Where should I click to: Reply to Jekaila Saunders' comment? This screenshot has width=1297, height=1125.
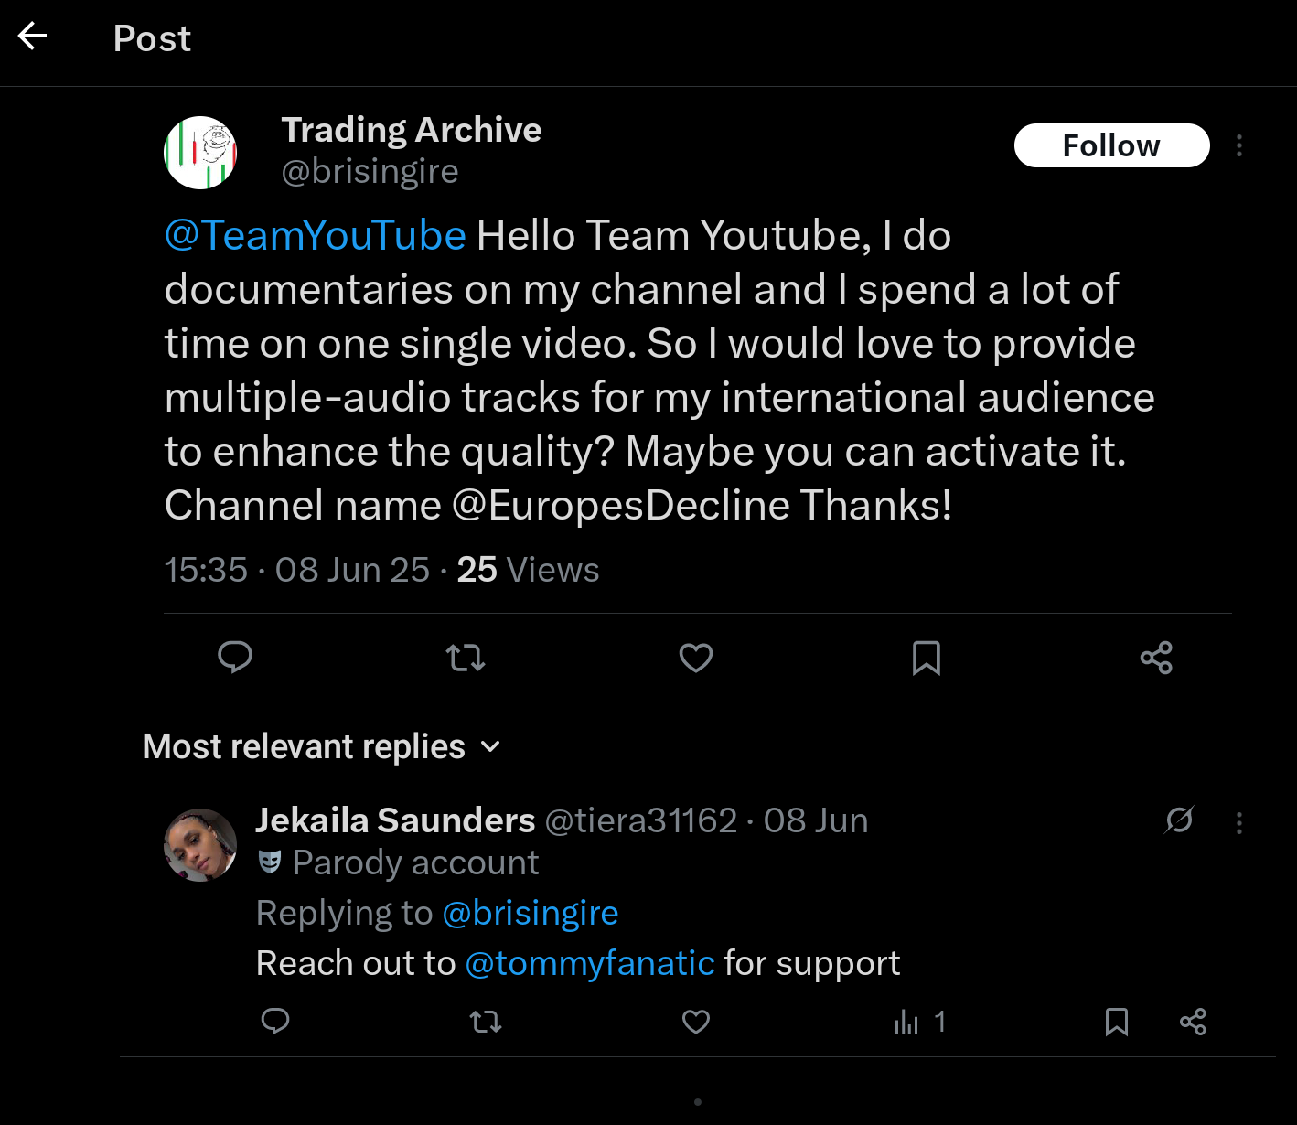click(274, 1022)
